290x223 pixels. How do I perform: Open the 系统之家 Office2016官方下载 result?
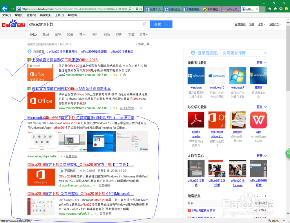click(81, 118)
